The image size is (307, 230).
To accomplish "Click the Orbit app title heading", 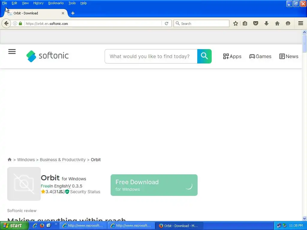I will (x=50, y=178).
